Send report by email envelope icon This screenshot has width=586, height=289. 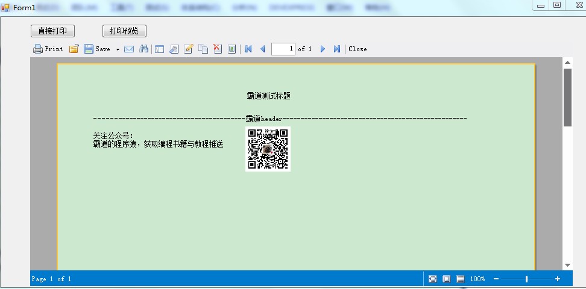129,49
